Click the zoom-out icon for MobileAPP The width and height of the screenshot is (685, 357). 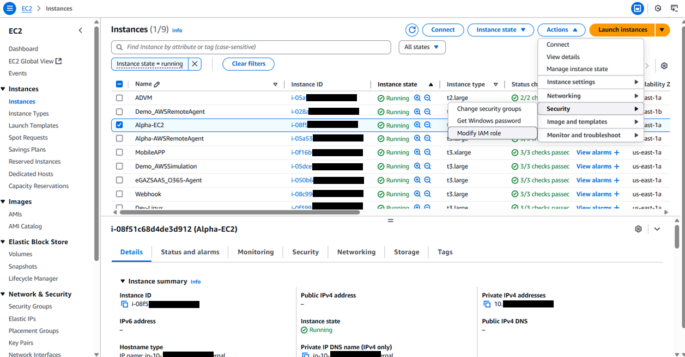(x=428, y=153)
